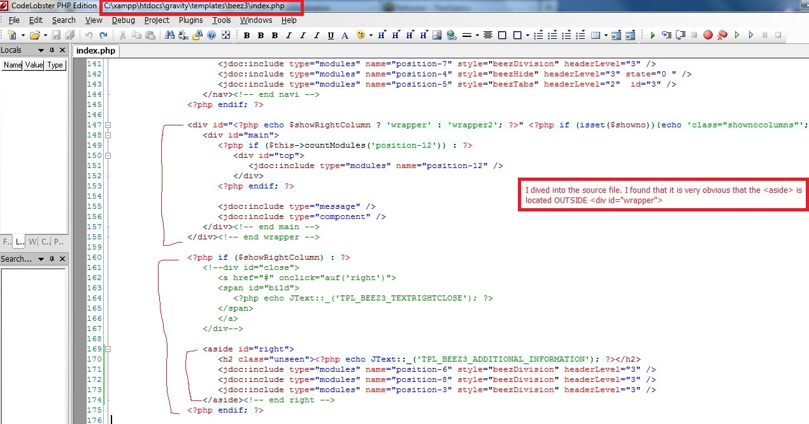Toggle breakpoint with red circle icon

point(708,35)
